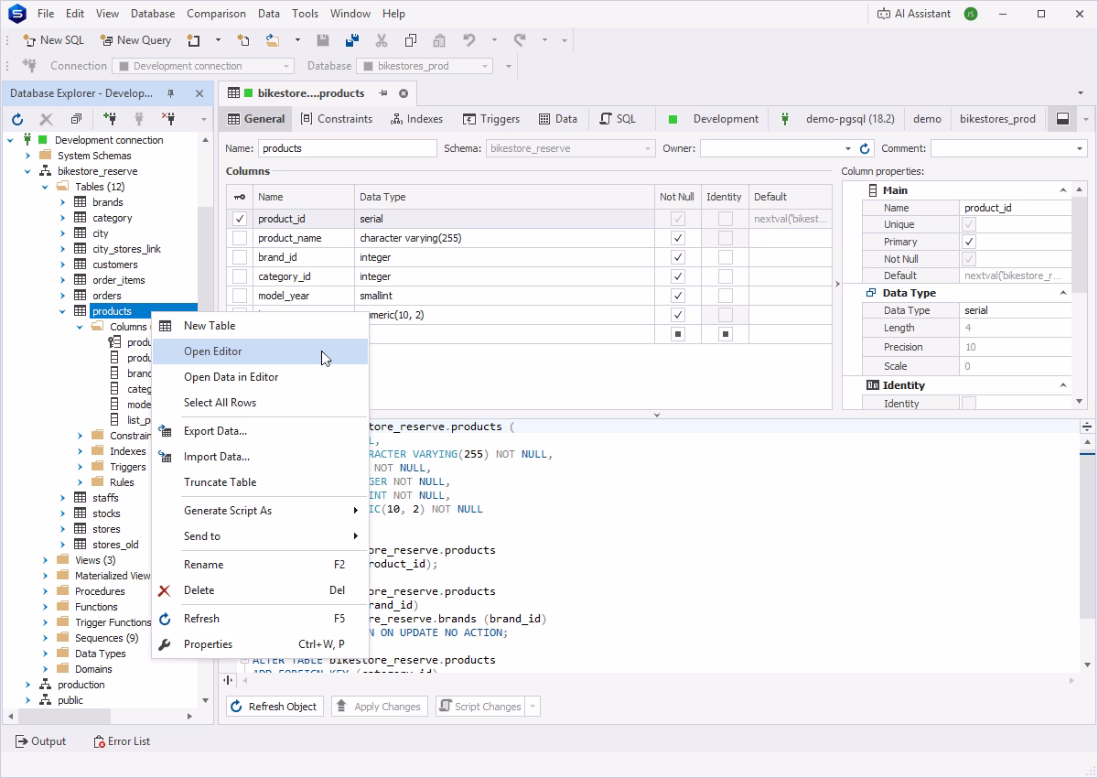
Task: Expand the Views (3) folder
Action: click(x=46, y=560)
